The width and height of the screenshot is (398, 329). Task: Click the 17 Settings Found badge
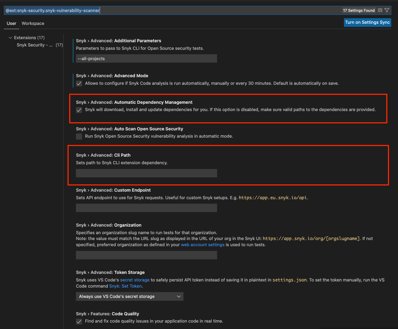[x=359, y=10]
